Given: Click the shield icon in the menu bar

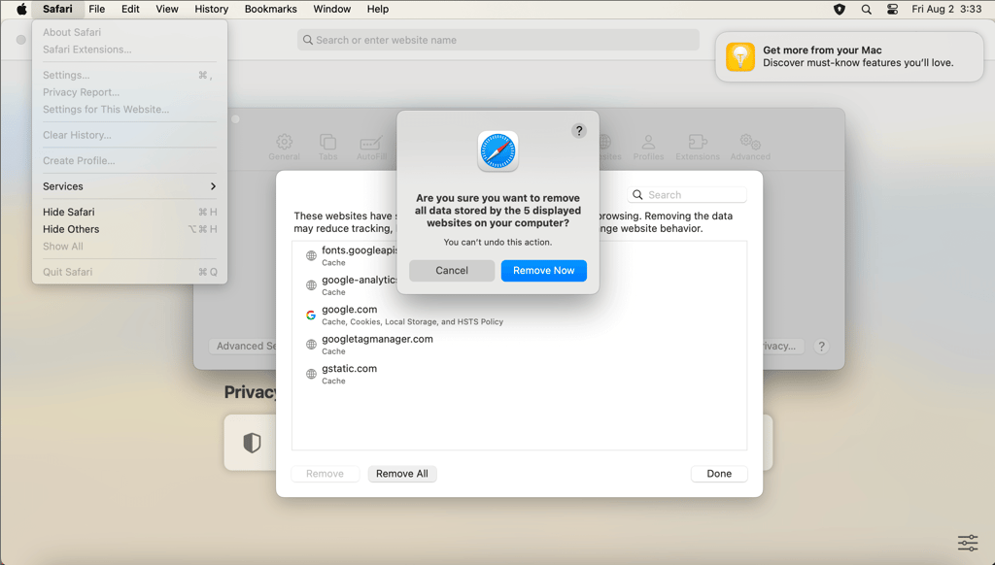Looking at the screenshot, I should pos(840,9).
